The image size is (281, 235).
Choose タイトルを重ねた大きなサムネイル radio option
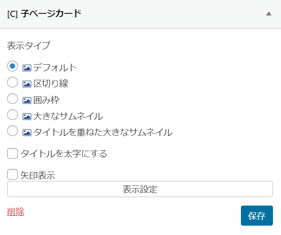pyautogui.click(x=12, y=131)
